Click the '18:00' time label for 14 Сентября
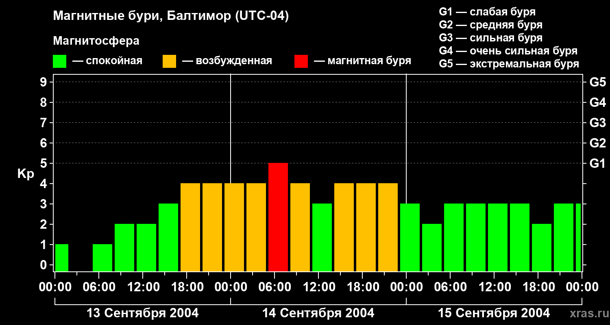The height and width of the screenshot is (325, 610). click(x=362, y=287)
